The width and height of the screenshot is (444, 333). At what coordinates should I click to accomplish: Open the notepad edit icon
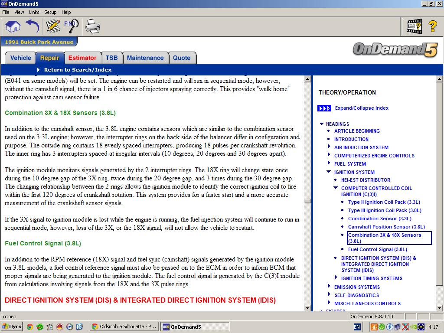tap(53, 26)
